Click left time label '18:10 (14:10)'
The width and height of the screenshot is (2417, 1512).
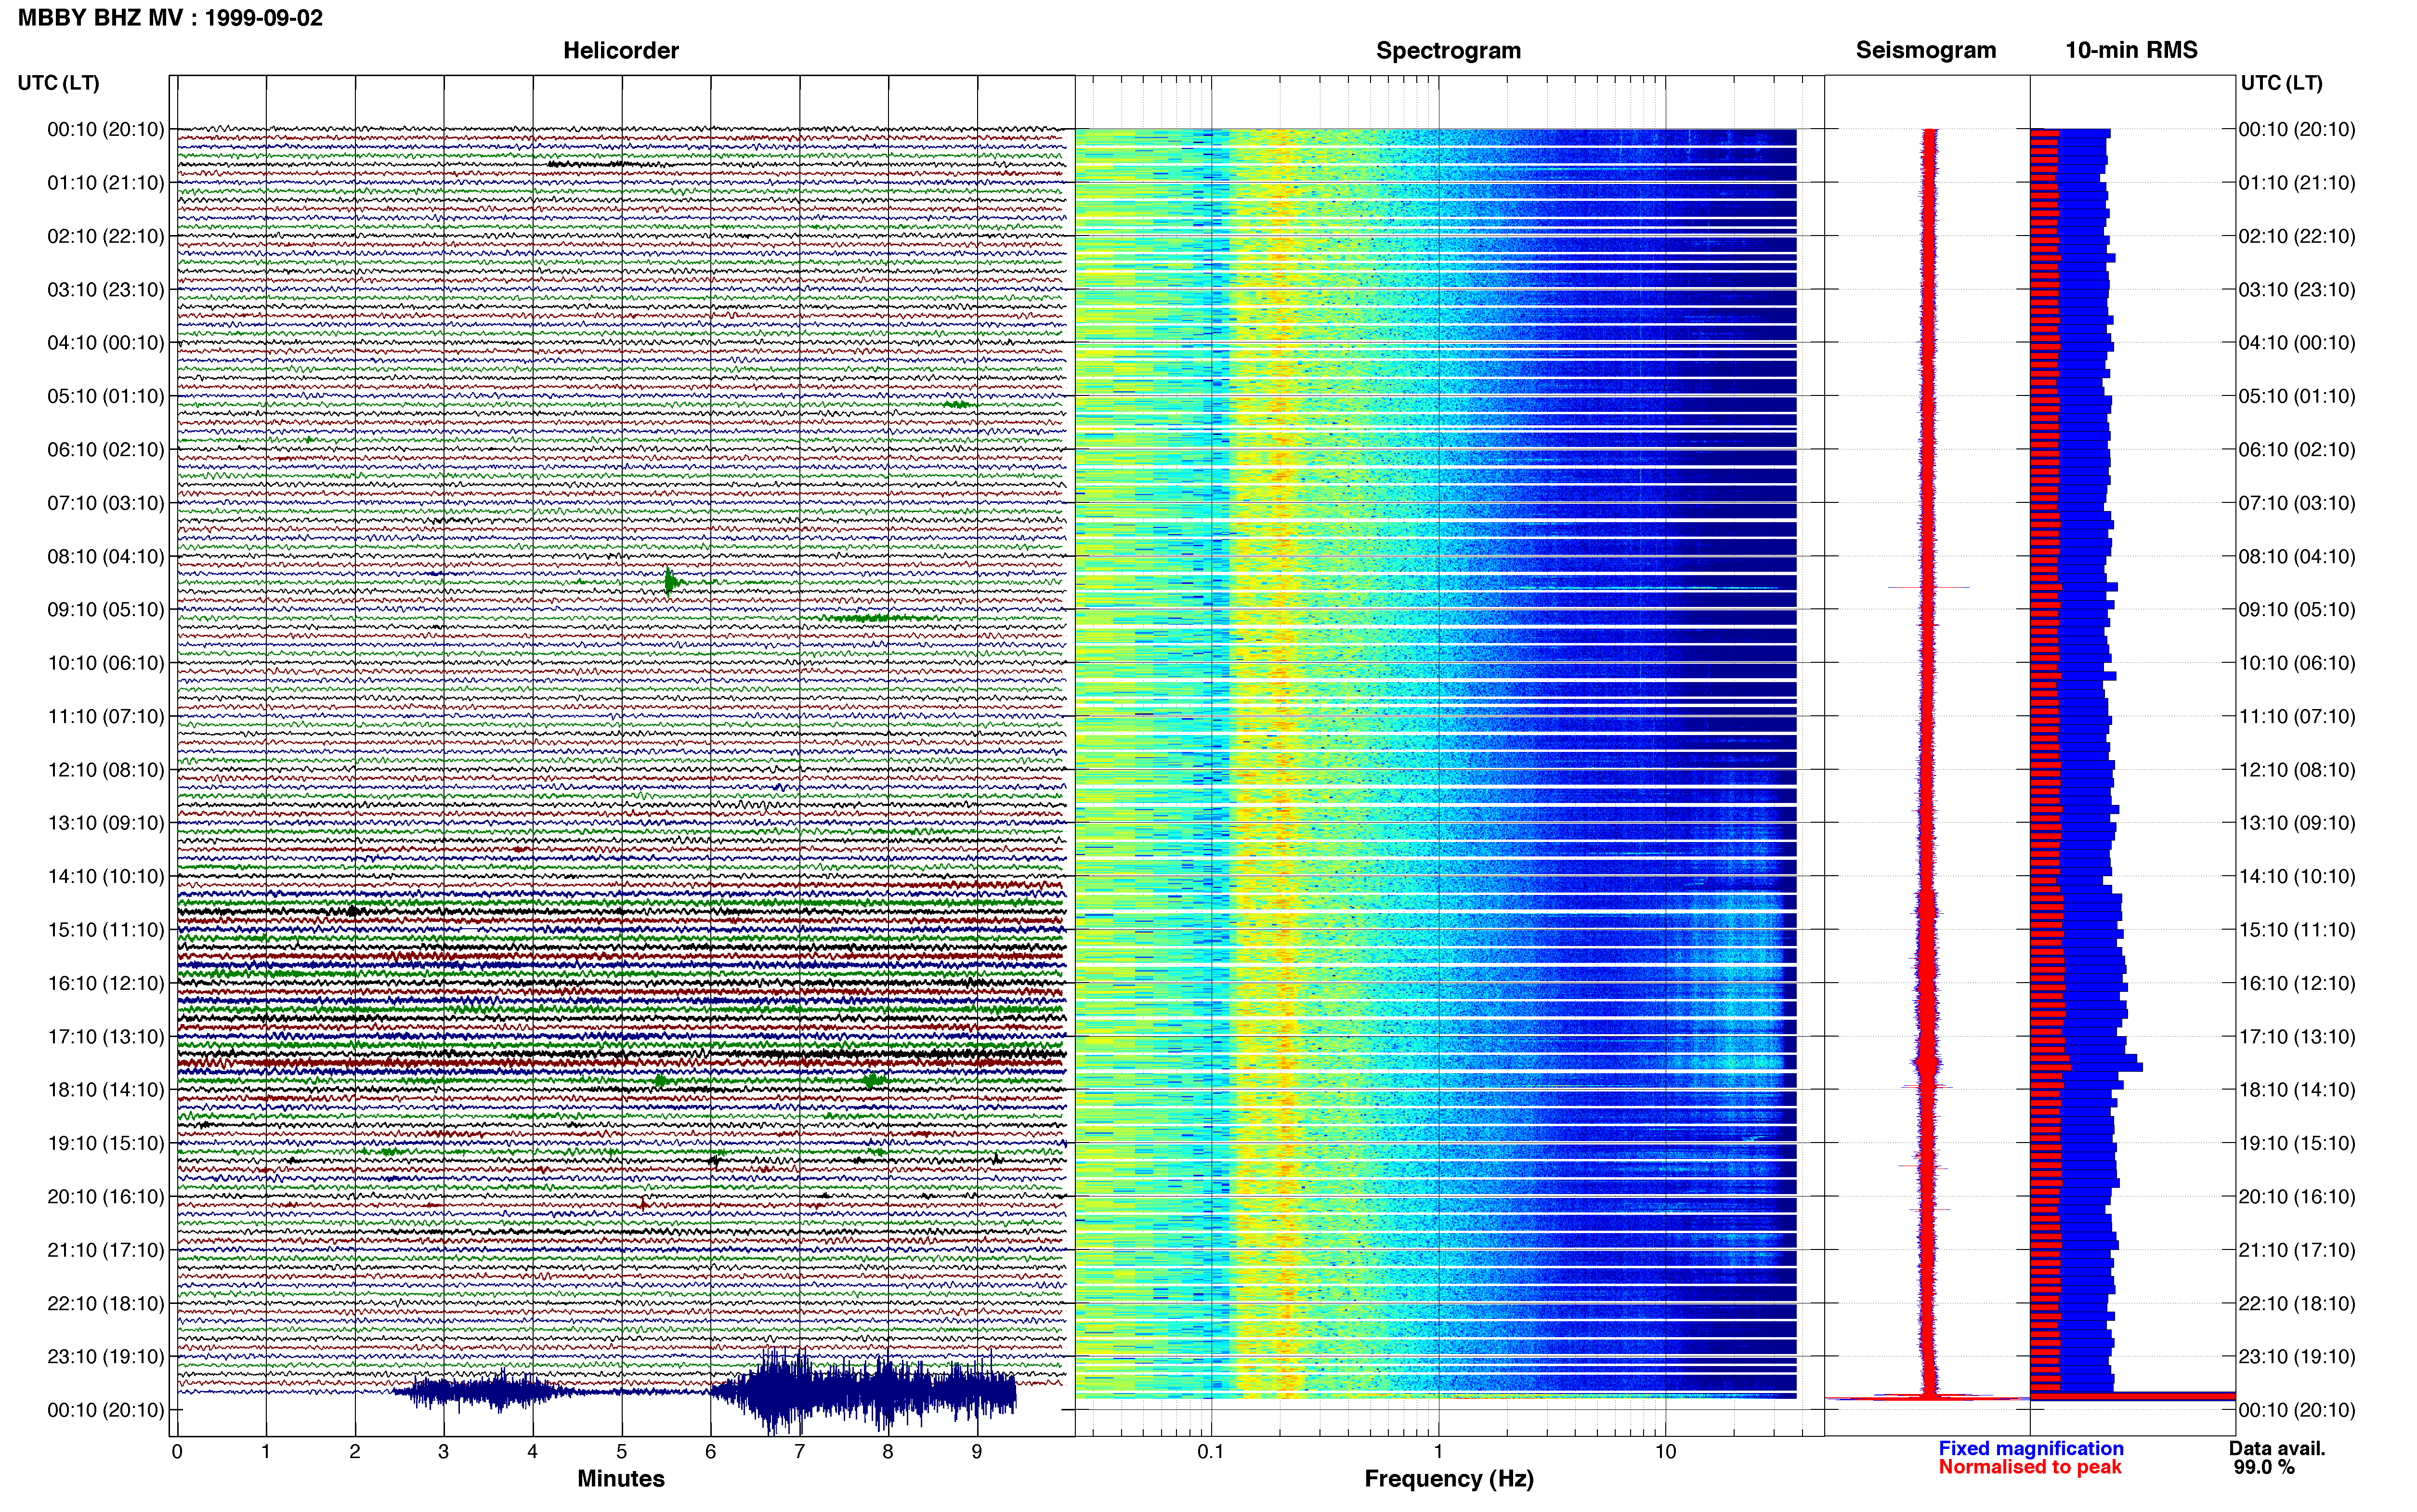point(106,1090)
